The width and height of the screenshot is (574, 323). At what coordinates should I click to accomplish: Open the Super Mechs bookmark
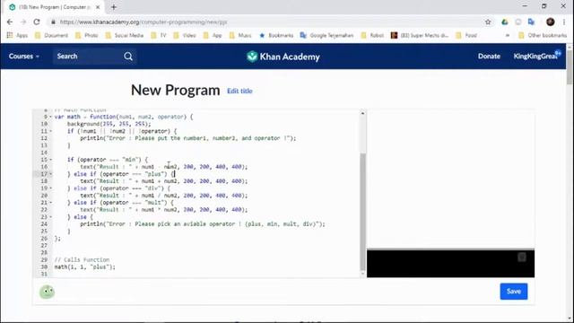click(420, 35)
